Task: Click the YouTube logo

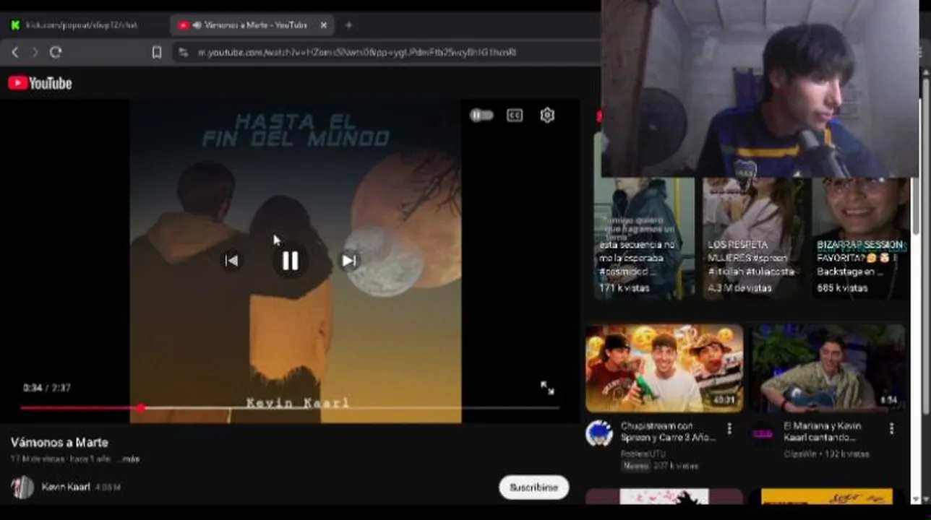Action: (40, 83)
